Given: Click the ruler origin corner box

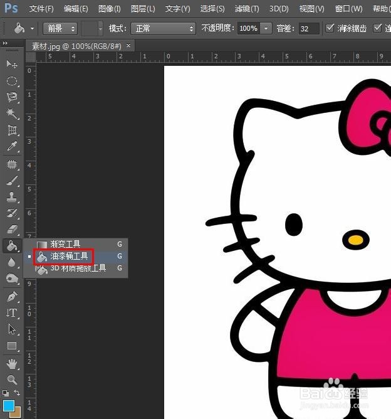Looking at the screenshot, I should [31, 57].
